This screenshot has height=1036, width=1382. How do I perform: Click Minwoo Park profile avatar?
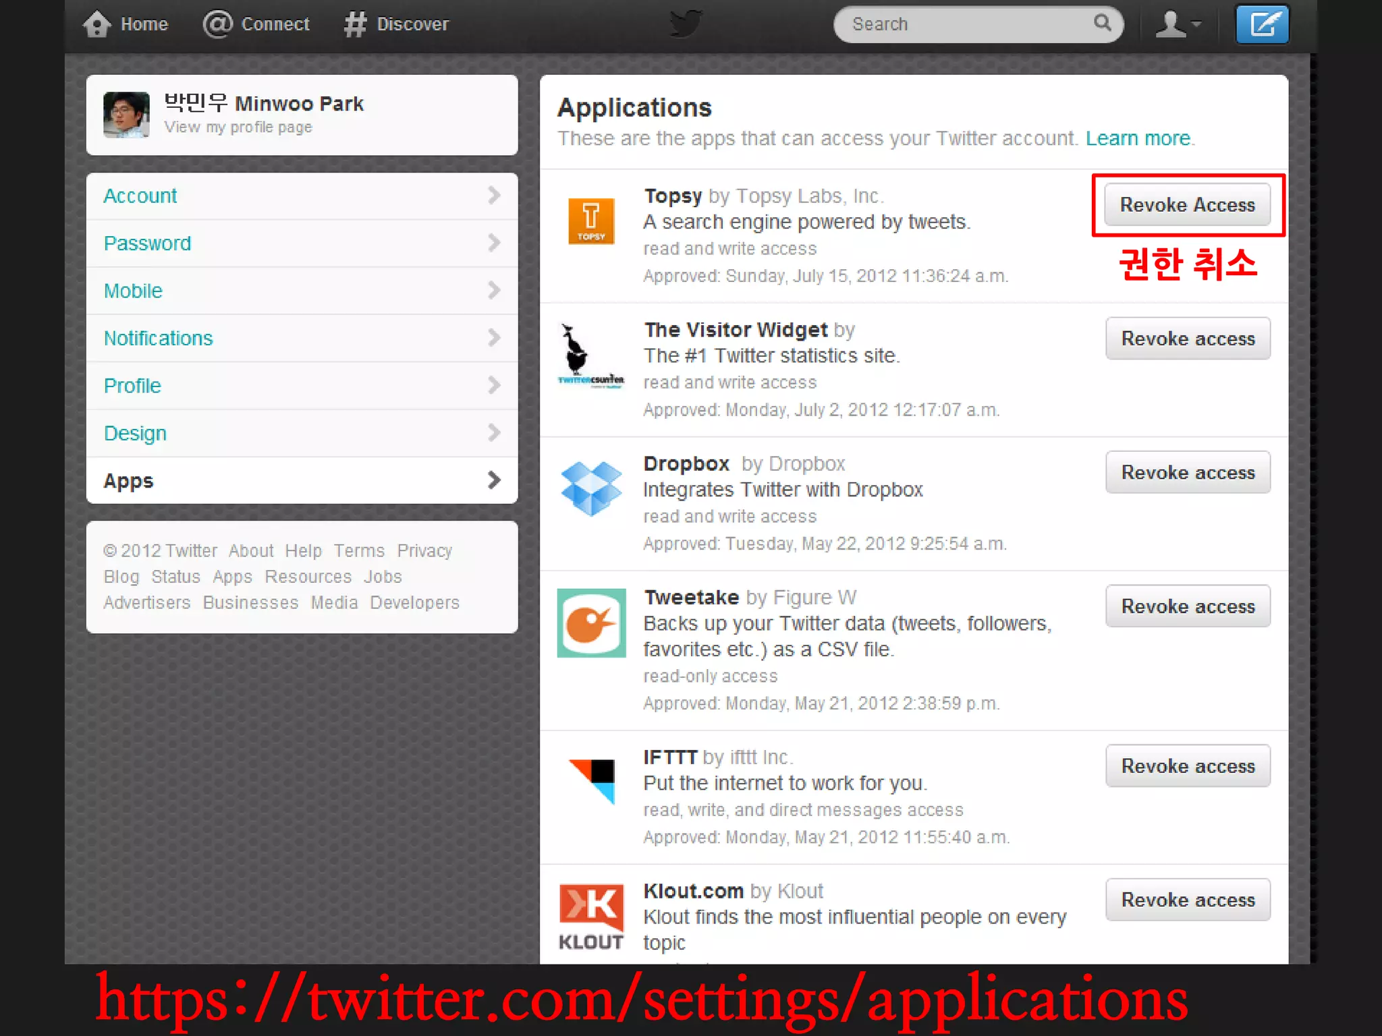click(126, 115)
